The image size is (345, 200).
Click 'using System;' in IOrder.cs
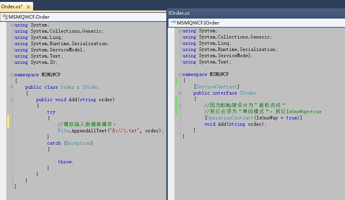(200, 31)
